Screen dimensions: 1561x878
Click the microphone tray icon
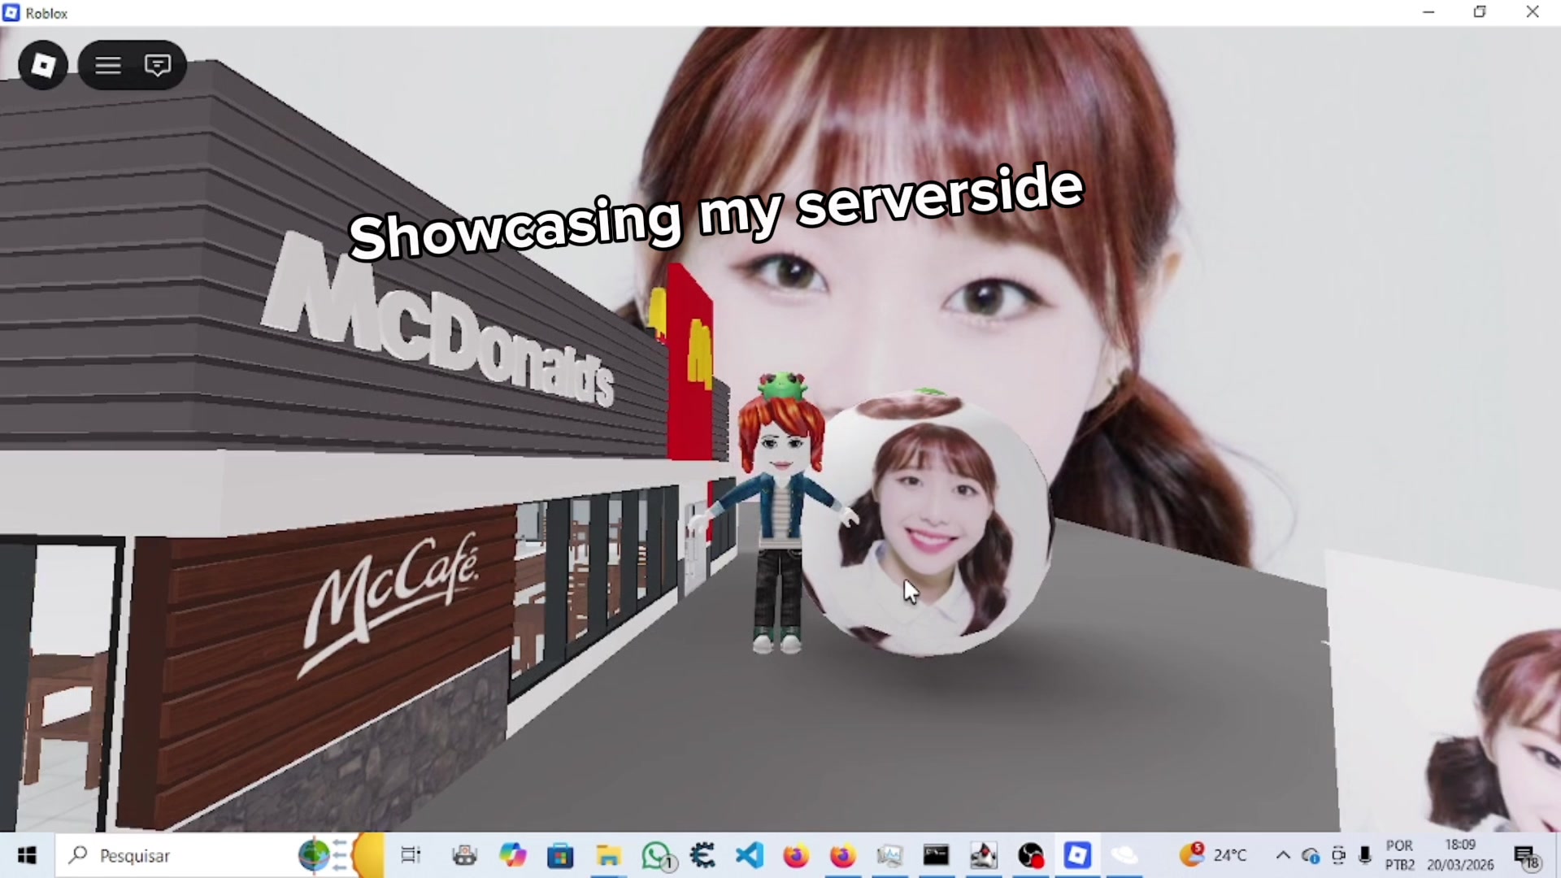[1365, 855]
